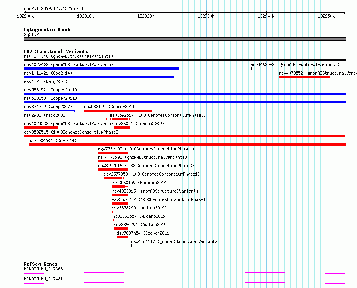357x288 pixels.
Task: Select the 2q21.2 cytogenetic band label
Action: tap(31, 34)
